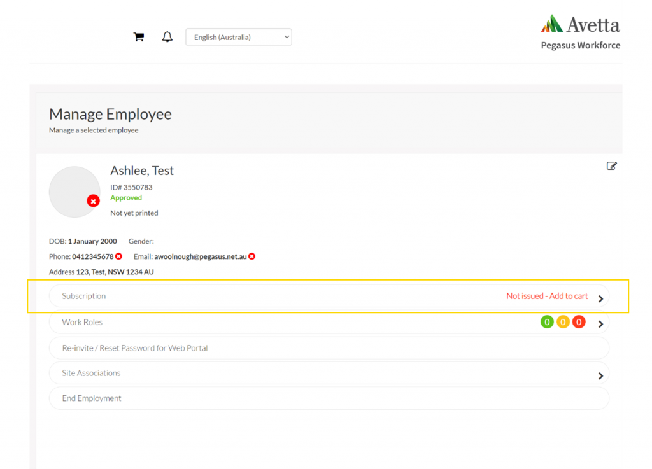Screen dimensions: 652x469
Task: Click the Avetta logo
Action: point(581,24)
